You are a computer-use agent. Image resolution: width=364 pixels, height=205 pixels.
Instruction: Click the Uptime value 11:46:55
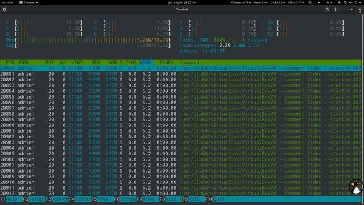coord(213,51)
